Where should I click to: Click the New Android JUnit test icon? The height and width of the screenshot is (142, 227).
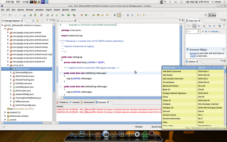pos(52,15)
